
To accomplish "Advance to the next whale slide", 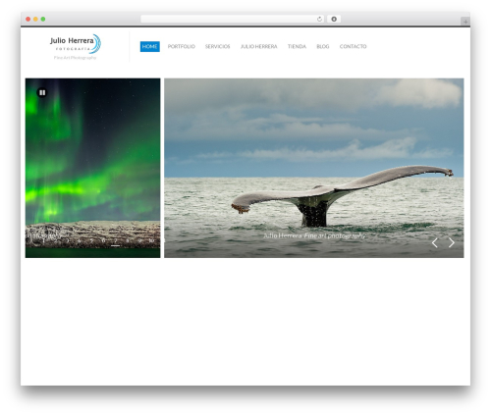I will coord(452,242).
